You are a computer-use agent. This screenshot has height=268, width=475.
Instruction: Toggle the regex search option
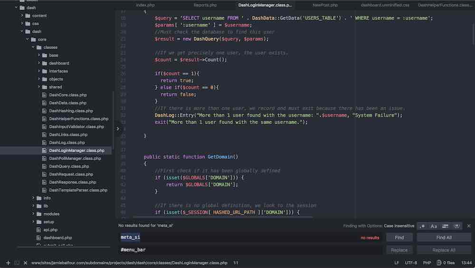point(423,226)
